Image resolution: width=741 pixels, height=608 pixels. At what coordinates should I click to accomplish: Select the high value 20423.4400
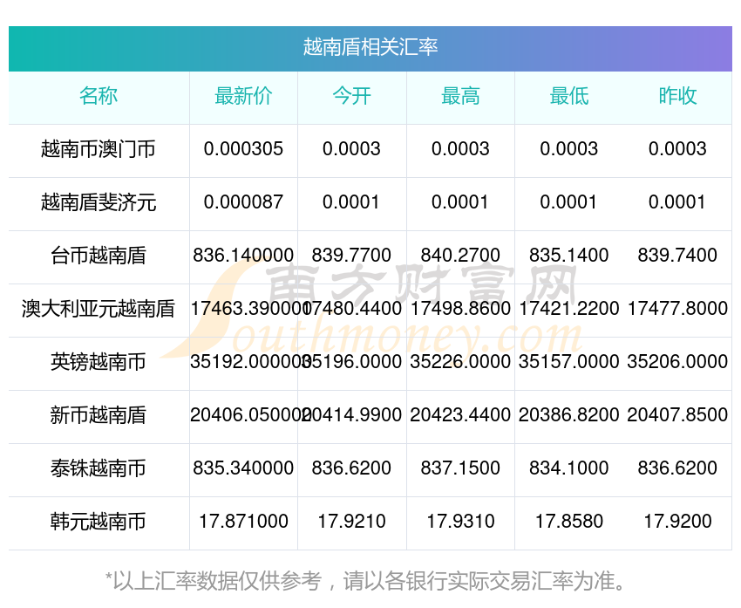(x=460, y=415)
